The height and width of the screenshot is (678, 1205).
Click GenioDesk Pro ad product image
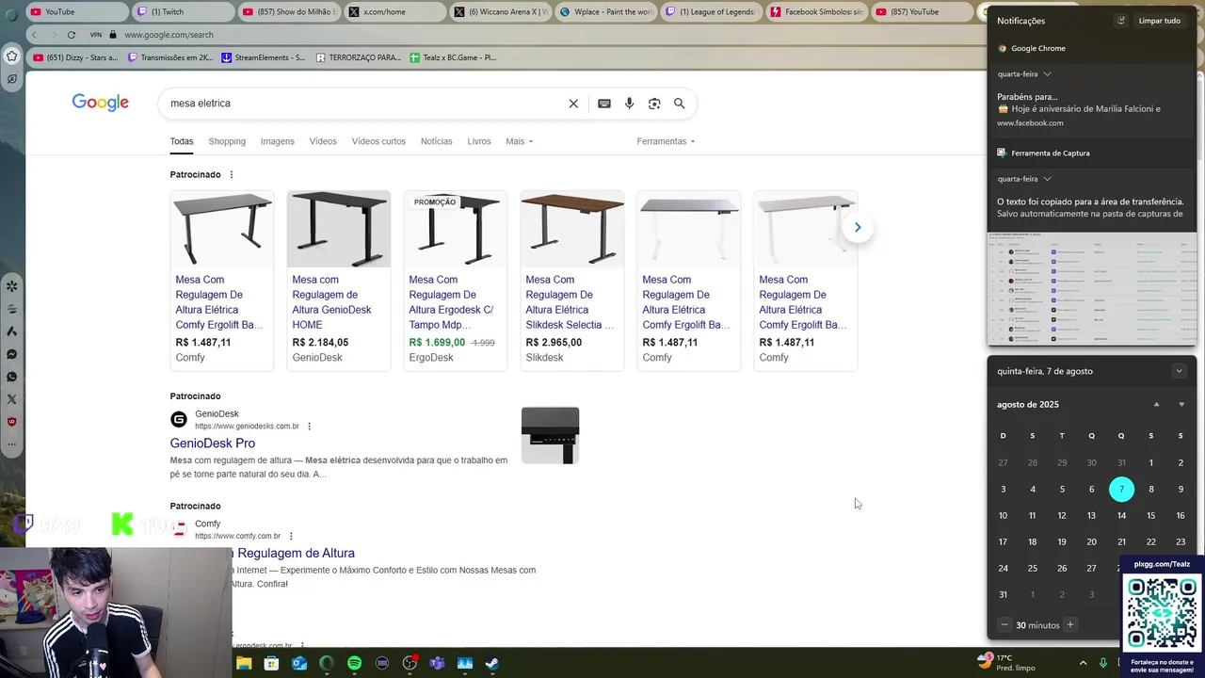(x=550, y=435)
